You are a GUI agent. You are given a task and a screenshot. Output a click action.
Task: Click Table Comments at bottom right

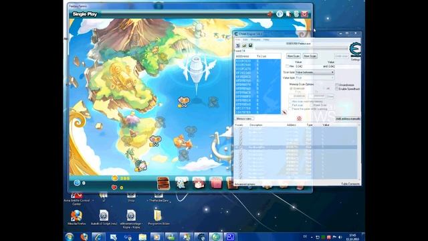pyautogui.click(x=350, y=184)
